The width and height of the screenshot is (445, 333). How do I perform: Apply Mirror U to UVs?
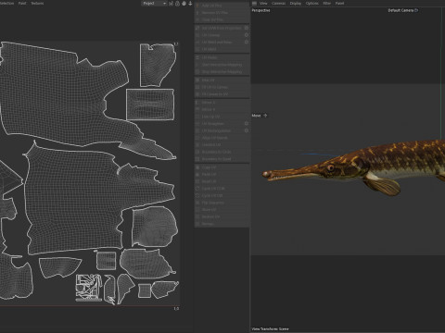pyautogui.click(x=222, y=103)
